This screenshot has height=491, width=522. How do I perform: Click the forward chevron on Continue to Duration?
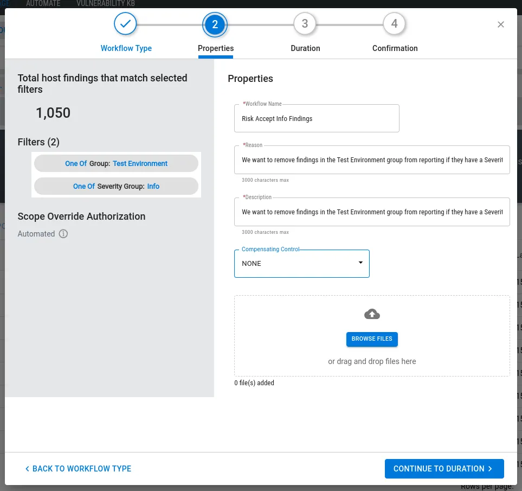pos(490,469)
